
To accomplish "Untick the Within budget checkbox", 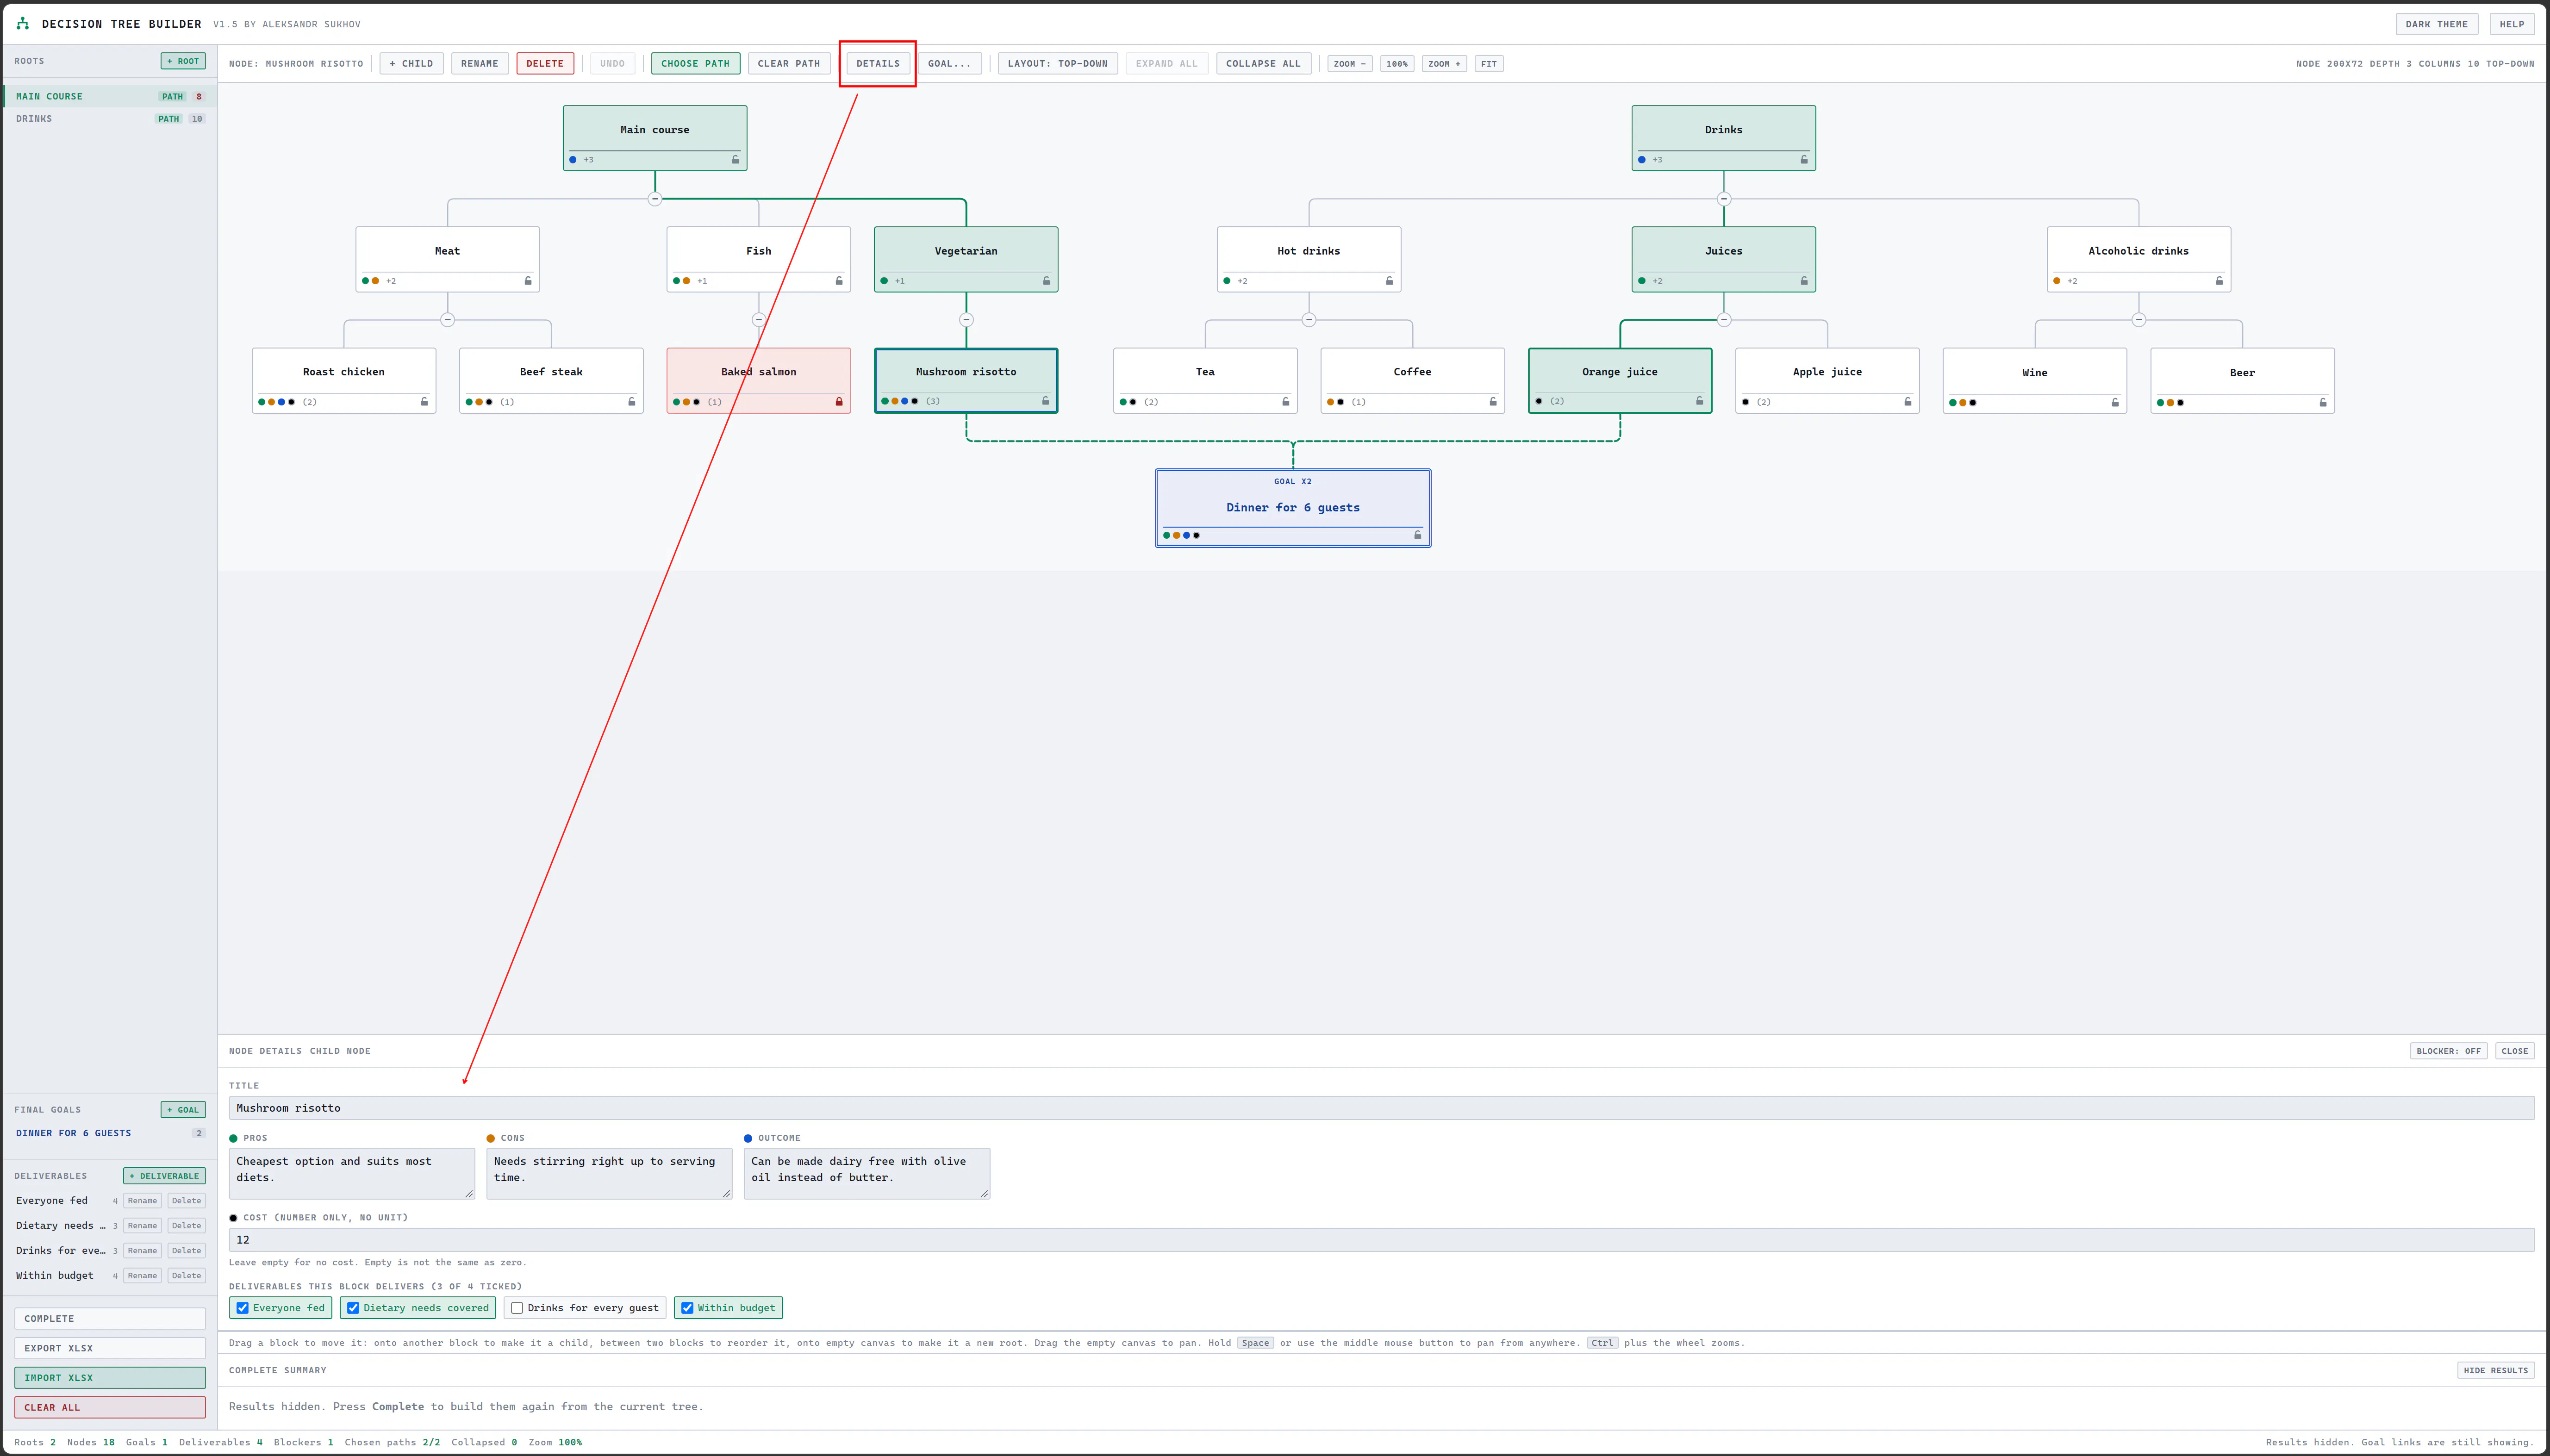I will pos(687,1308).
